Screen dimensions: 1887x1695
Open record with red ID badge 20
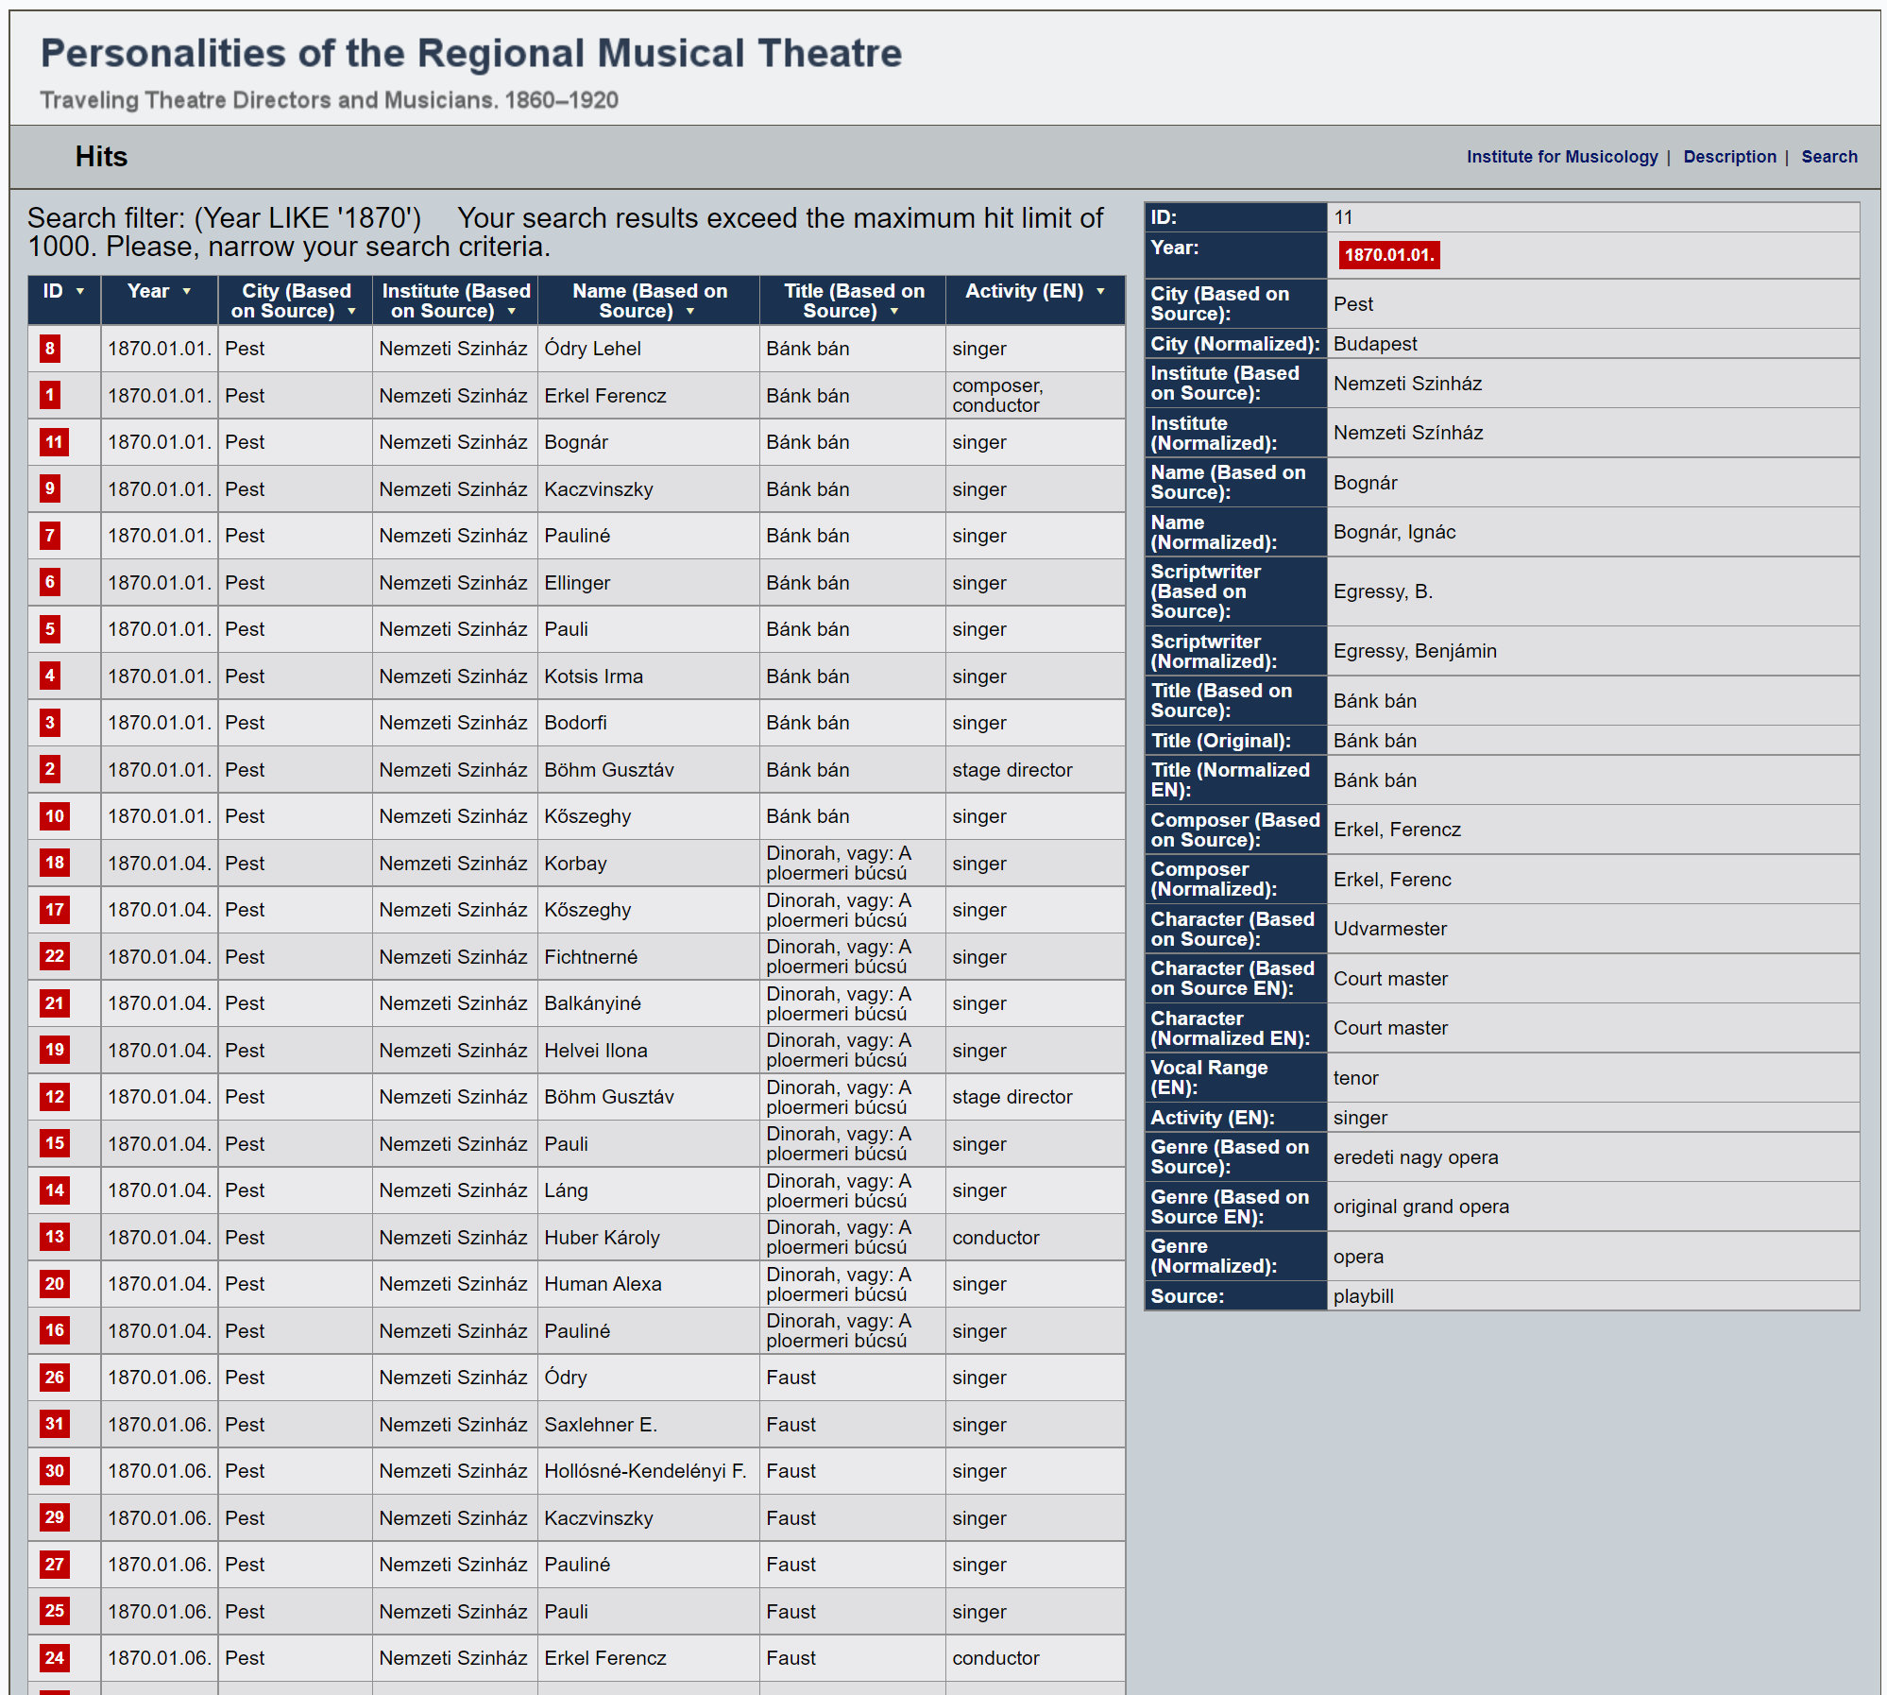point(54,1284)
